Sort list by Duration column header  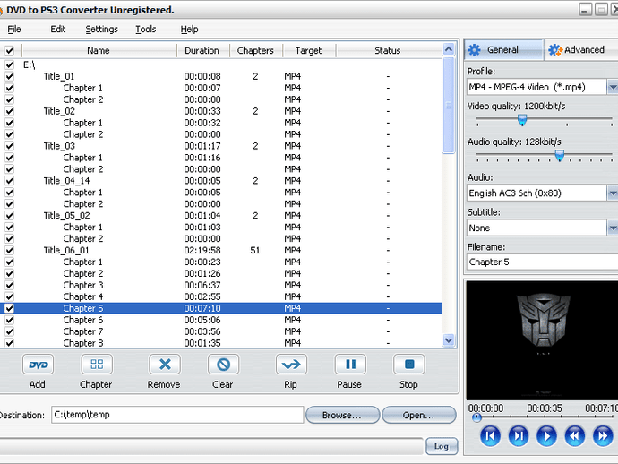tap(202, 50)
